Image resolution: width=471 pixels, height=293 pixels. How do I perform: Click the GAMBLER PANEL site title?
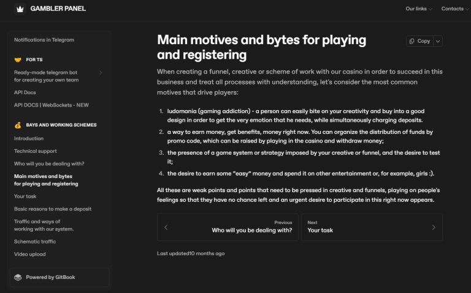[58, 9]
